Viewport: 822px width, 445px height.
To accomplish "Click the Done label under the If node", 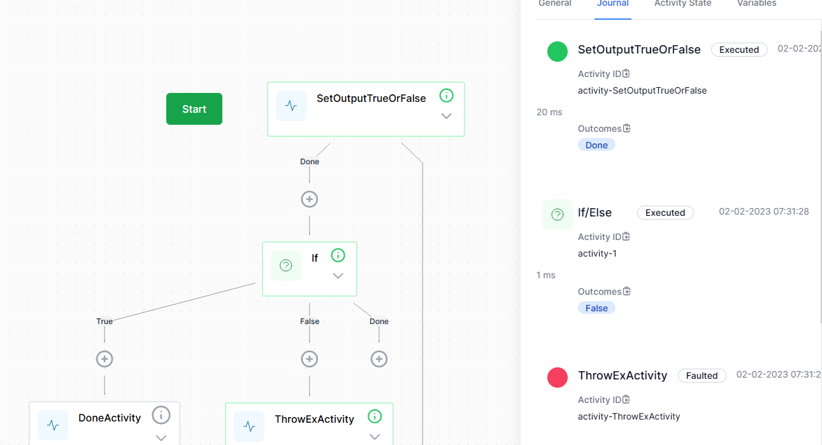I will click(379, 321).
